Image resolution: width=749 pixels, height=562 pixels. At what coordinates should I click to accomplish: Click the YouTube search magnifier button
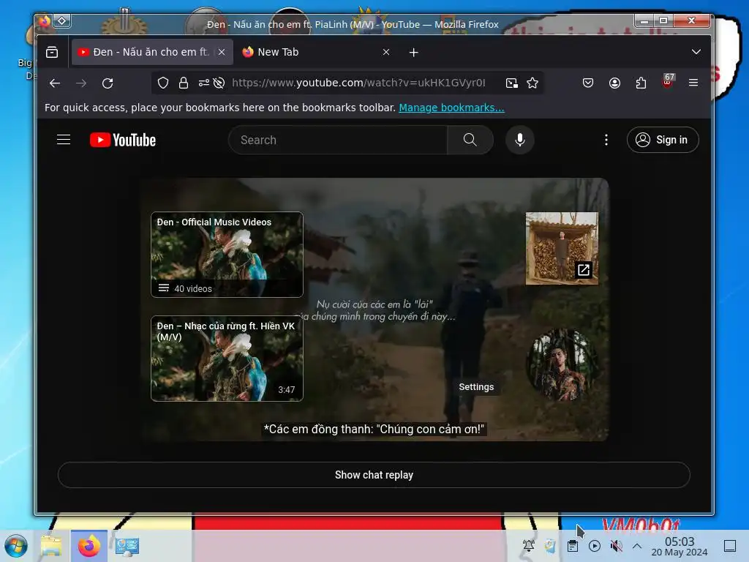470,140
